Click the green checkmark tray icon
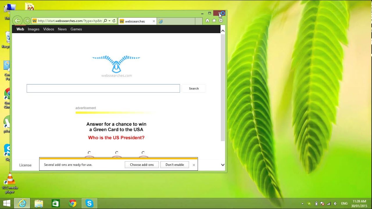Image resolution: width=372 pixels, height=209 pixels. (309, 204)
